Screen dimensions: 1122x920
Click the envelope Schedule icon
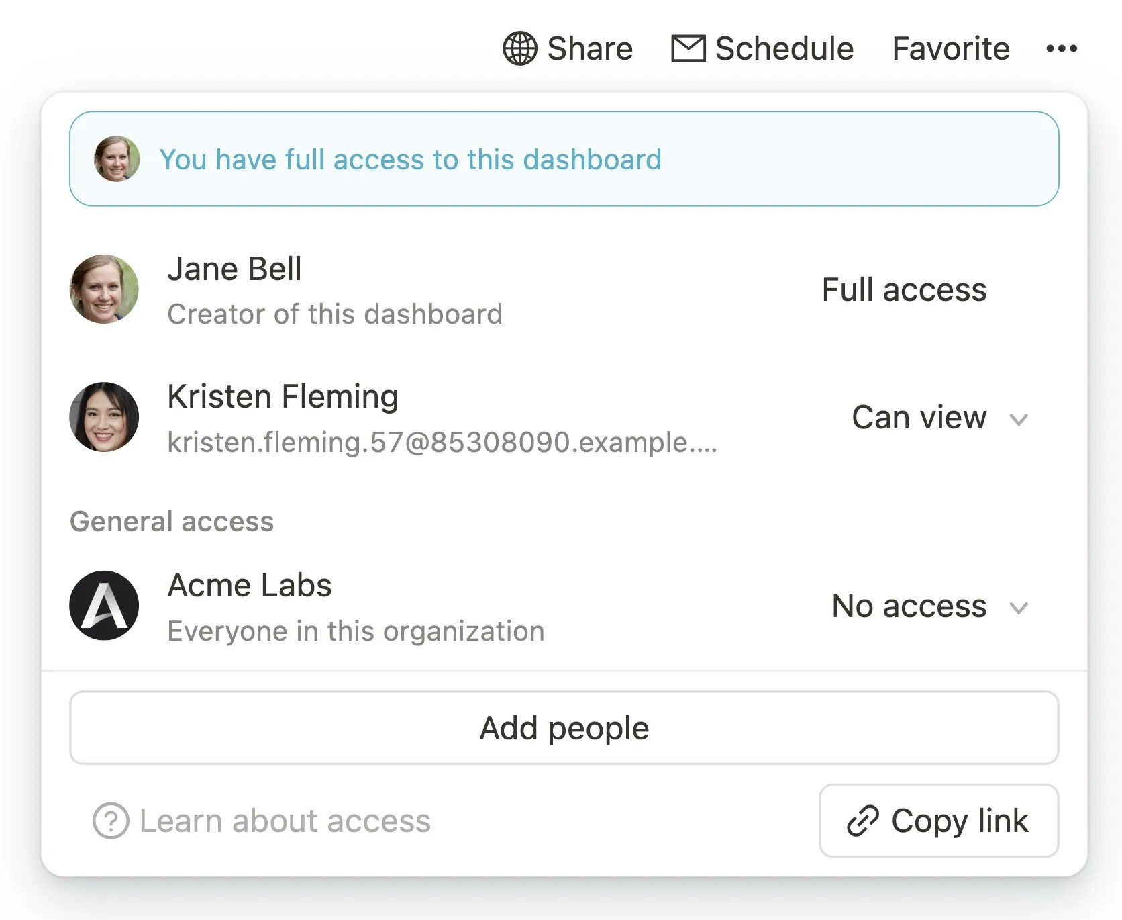tap(688, 48)
